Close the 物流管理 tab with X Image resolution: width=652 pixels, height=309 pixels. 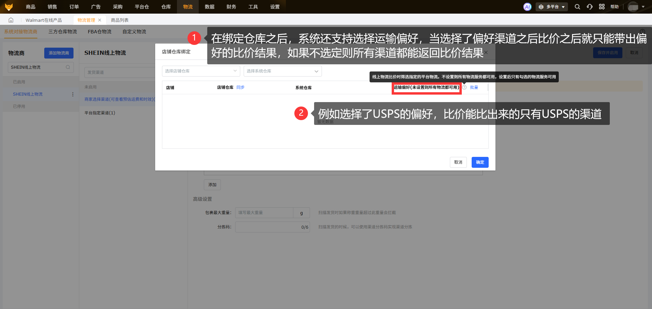(x=100, y=20)
